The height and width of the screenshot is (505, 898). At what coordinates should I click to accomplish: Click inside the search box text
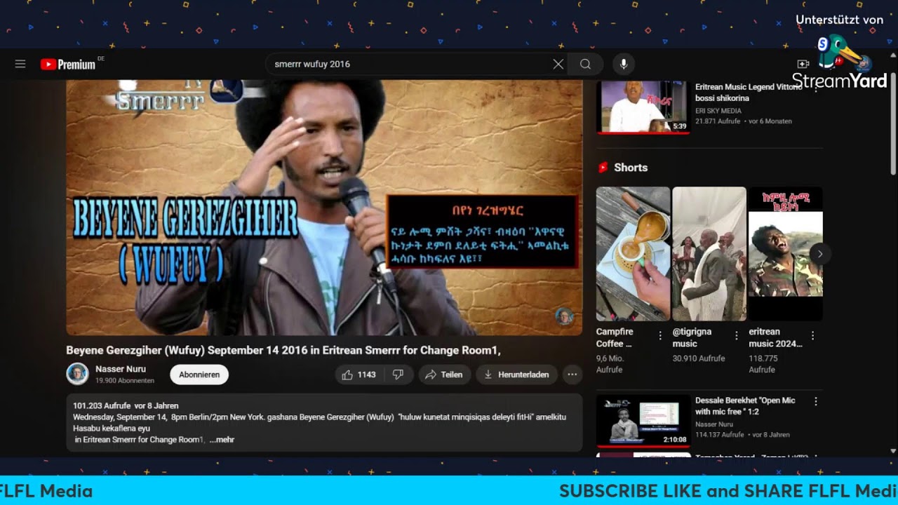click(x=312, y=64)
